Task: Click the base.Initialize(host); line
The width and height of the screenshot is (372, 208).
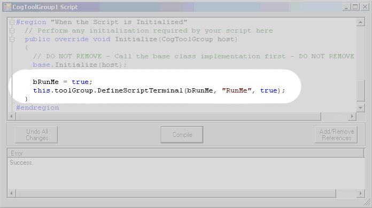Action: 80,65
